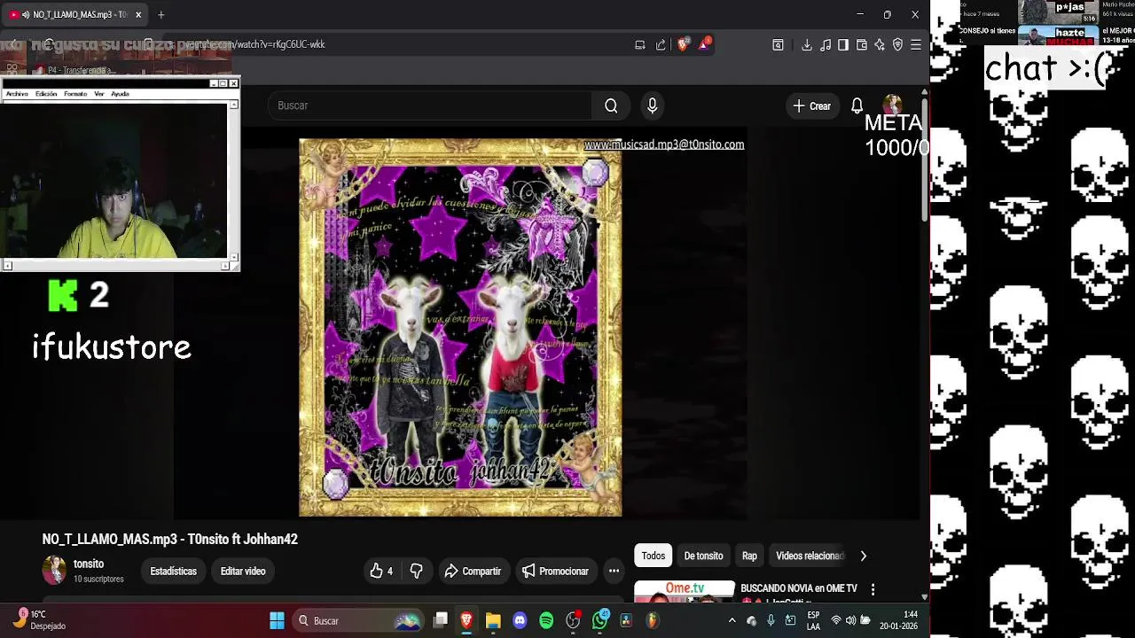Viewport: 1135px width, 638px height.
Task: Open a new browser tab with plus
Action: tap(160, 15)
